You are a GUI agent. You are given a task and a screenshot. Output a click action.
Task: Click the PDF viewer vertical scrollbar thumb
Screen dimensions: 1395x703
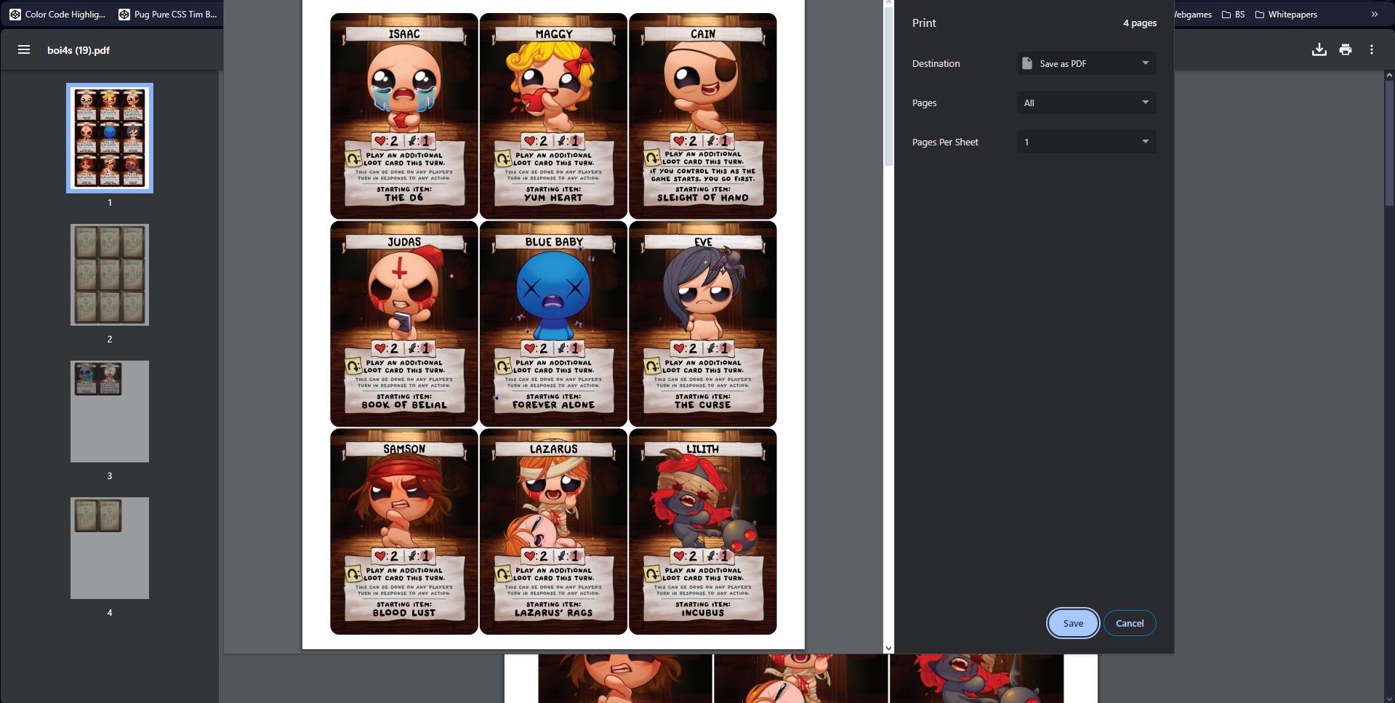click(1389, 142)
